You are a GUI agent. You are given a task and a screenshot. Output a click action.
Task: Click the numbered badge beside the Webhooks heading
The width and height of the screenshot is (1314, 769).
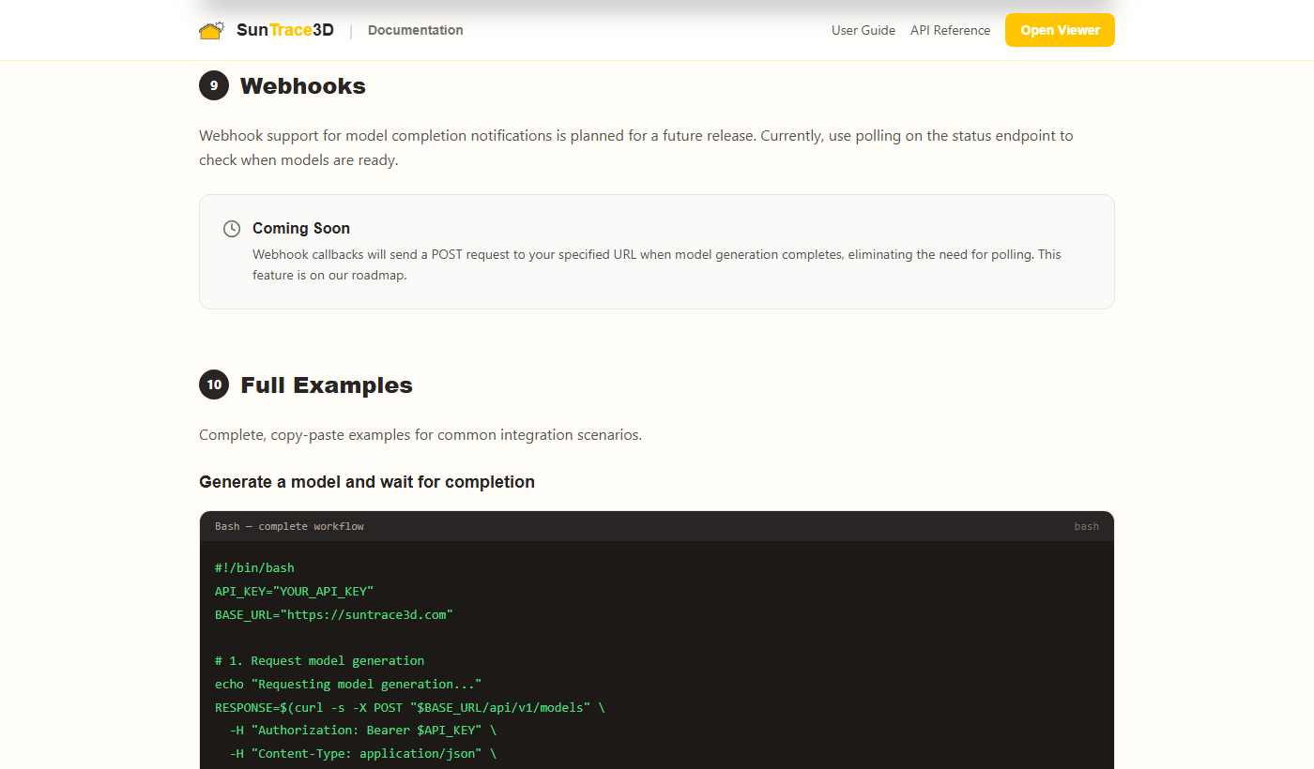click(214, 85)
